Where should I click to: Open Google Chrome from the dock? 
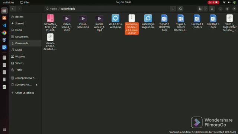click(4, 33)
